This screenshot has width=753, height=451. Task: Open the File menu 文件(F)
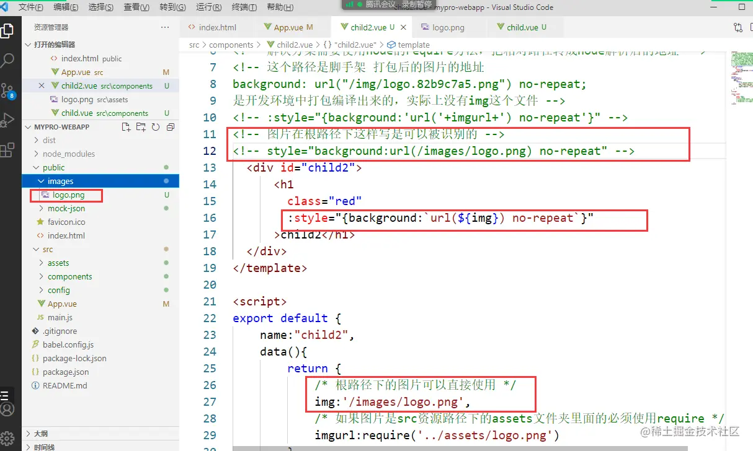tap(31, 7)
